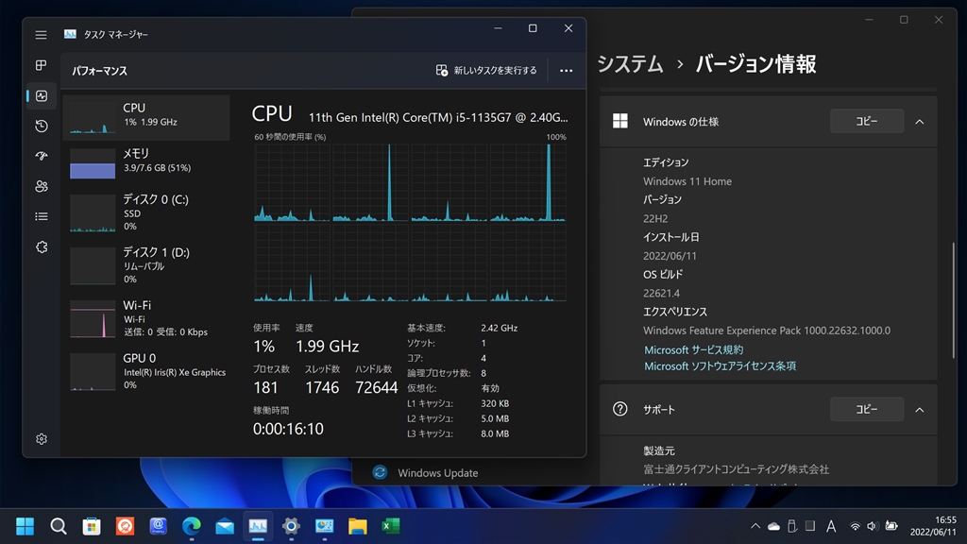Screen dimensions: 967x544
Task: Open Services icon in Task Manager sidebar
Action: [x=42, y=246]
